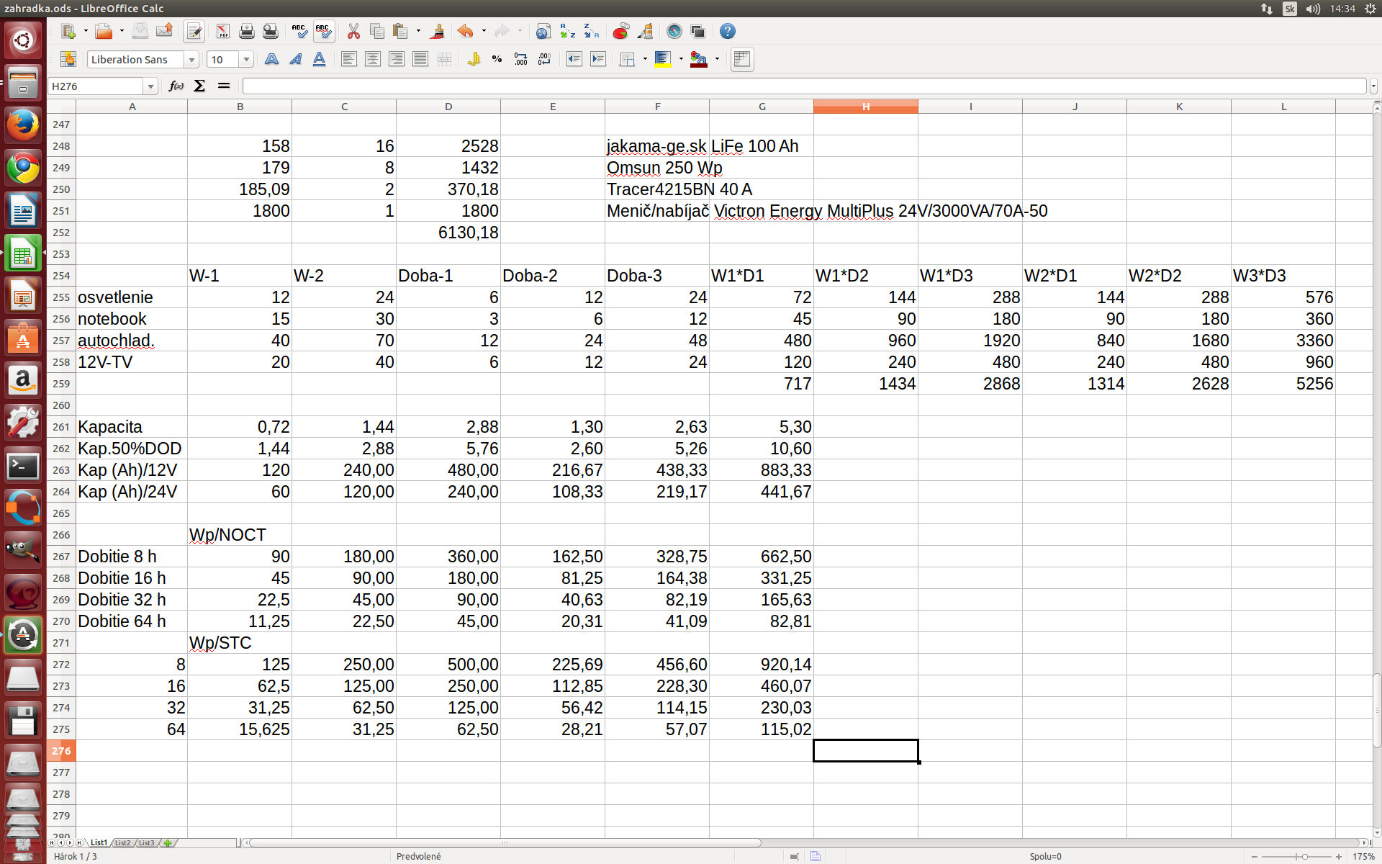Screen dimensions: 1382x864
Task: Toggle Edit File mode button
Action: [x=194, y=32]
